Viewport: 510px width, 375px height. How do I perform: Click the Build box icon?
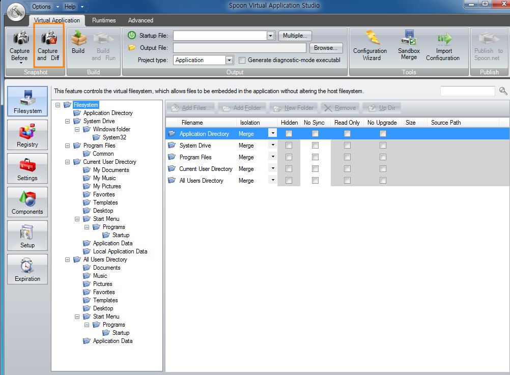(x=78, y=38)
